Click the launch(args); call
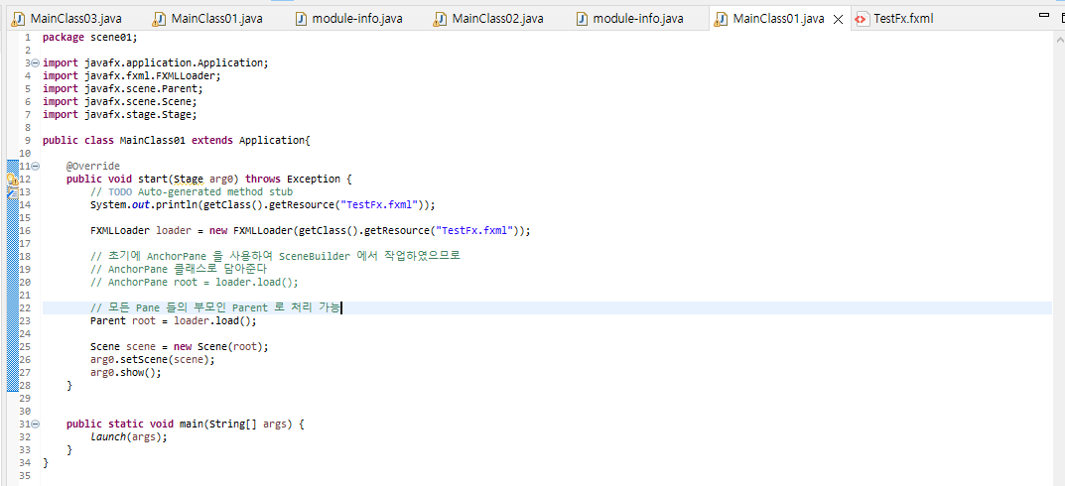 128,437
